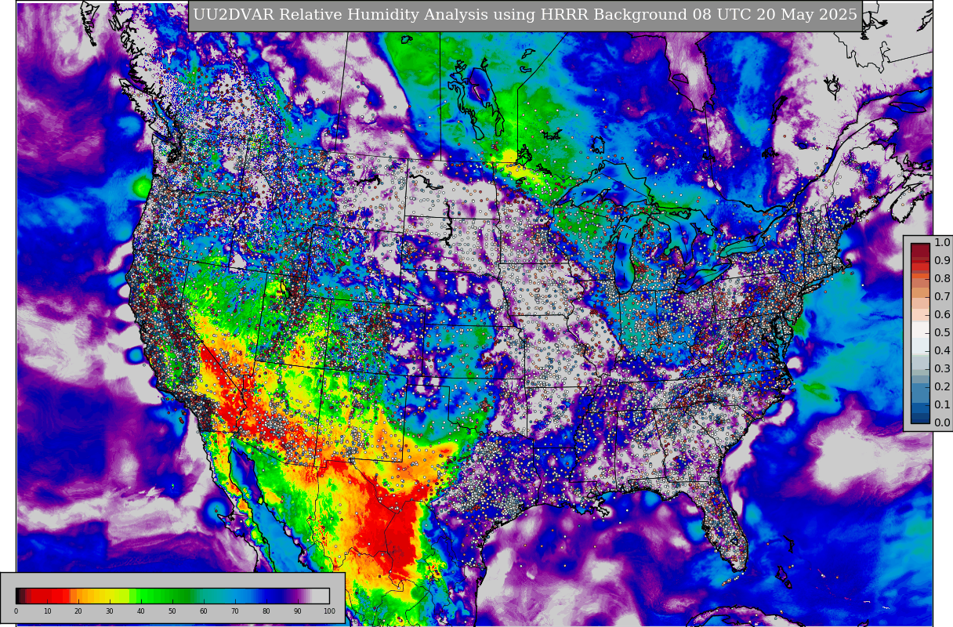Viewport: 953px width, 627px height.
Task: Click the 0.4 label on the right colorbar
Action: point(942,350)
